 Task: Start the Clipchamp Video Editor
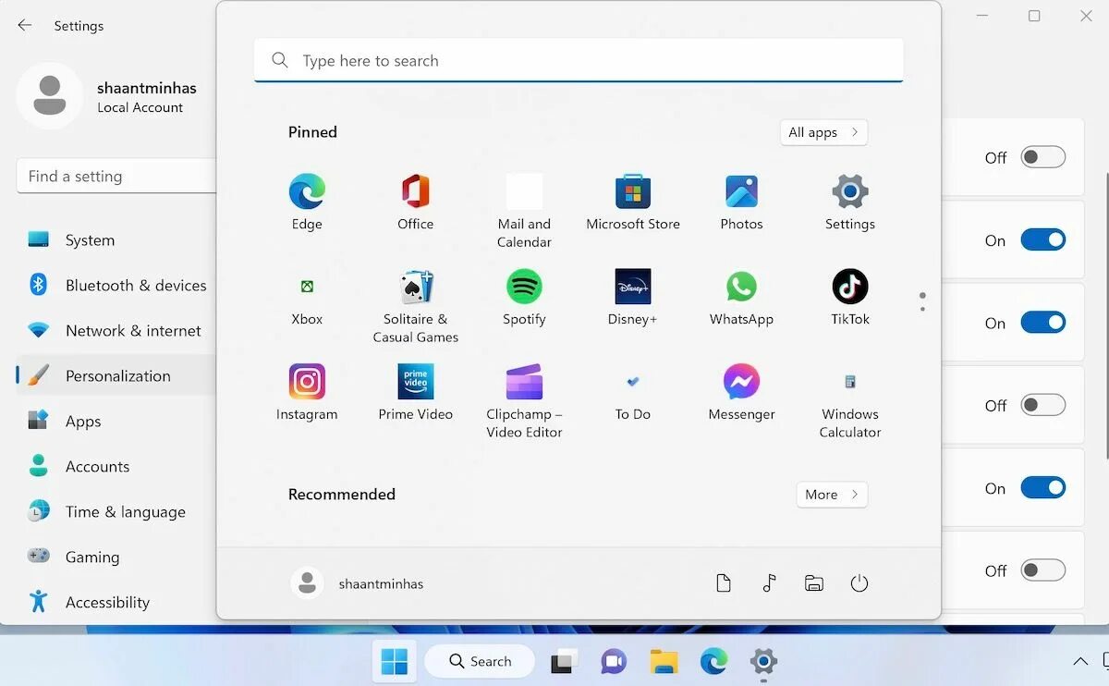tap(524, 382)
